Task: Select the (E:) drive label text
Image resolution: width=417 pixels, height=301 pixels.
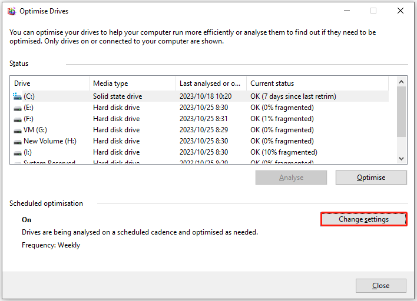Action: point(28,108)
